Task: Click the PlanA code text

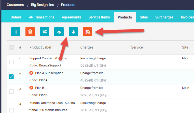Action: [43, 80]
